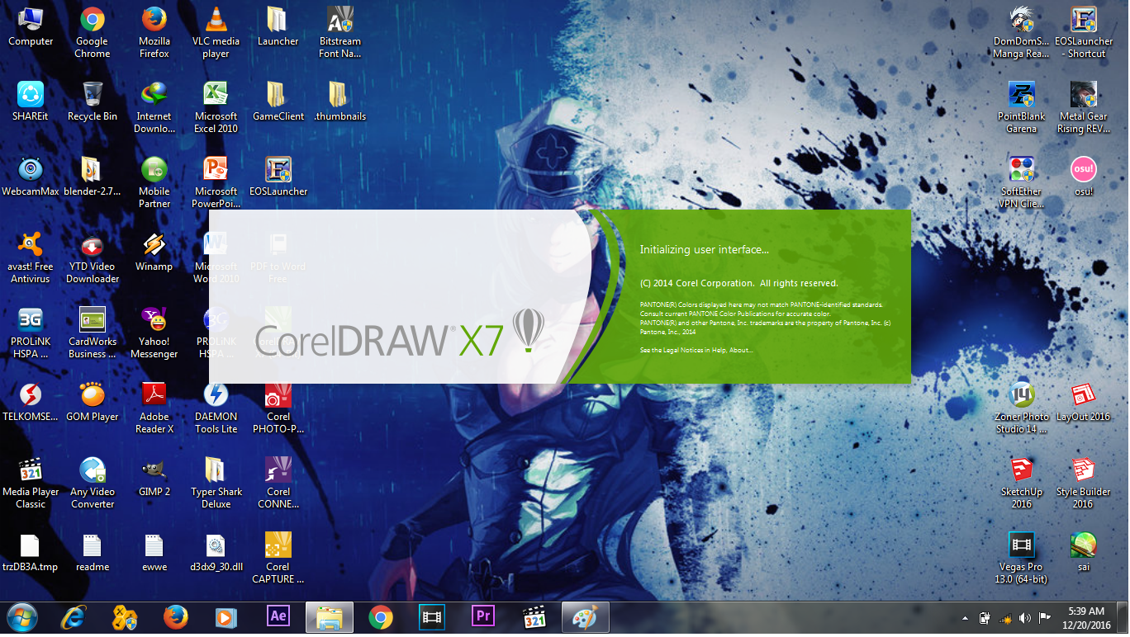Show hidden system tray icons
This screenshot has width=1130, height=637.
(965, 617)
